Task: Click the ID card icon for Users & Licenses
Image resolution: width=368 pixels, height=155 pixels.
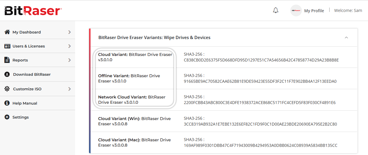Action: 7,46
